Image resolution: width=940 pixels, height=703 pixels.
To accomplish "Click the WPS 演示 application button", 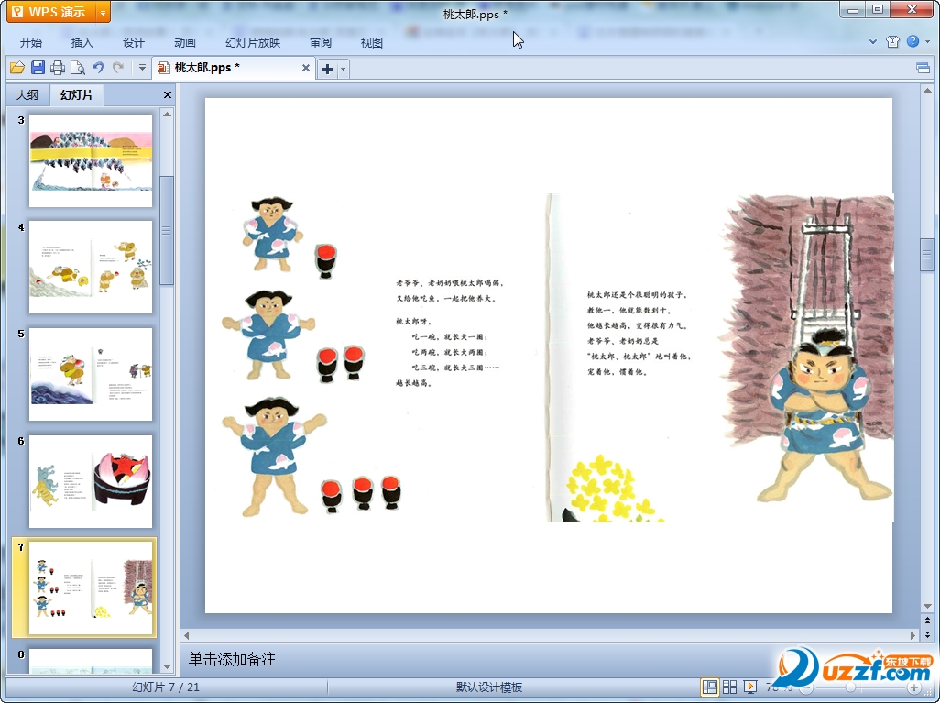I will tap(51, 11).
